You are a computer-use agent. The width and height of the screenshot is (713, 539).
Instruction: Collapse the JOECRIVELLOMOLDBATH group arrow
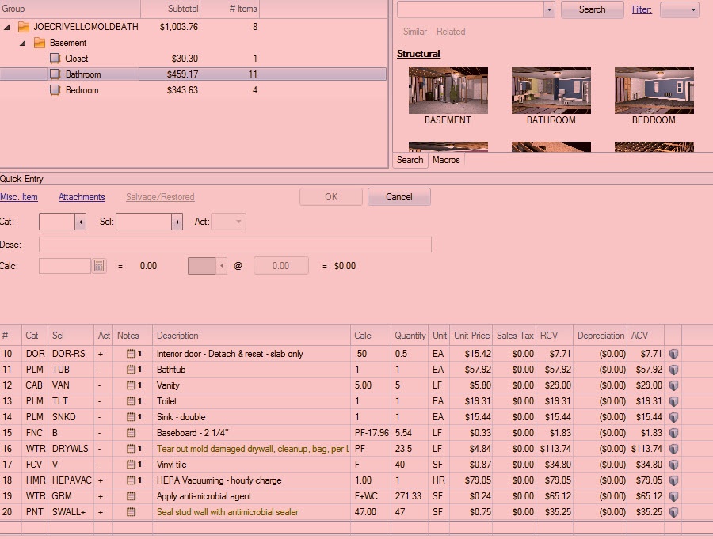7,27
